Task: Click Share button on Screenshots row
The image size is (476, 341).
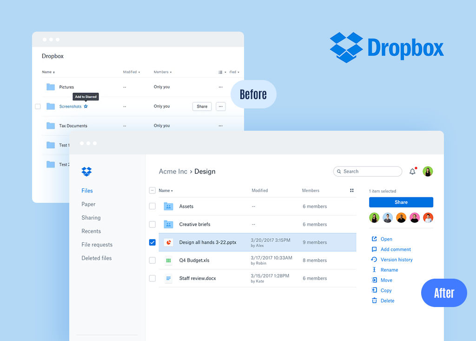Action: point(202,107)
